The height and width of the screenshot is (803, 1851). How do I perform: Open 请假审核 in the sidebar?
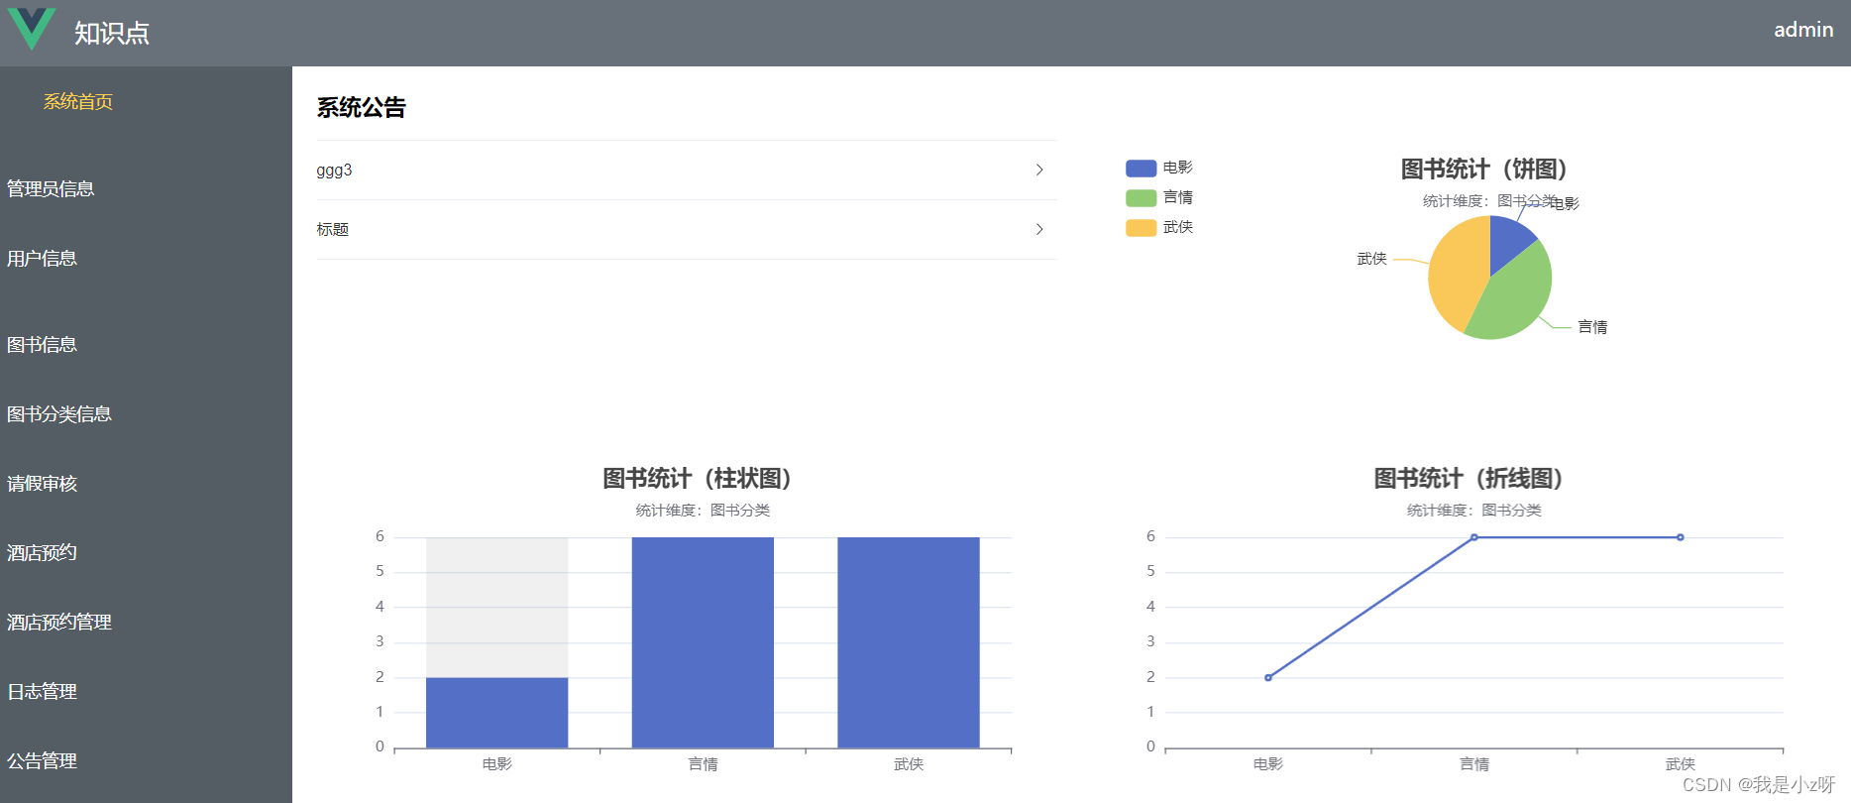pyautogui.click(x=42, y=483)
